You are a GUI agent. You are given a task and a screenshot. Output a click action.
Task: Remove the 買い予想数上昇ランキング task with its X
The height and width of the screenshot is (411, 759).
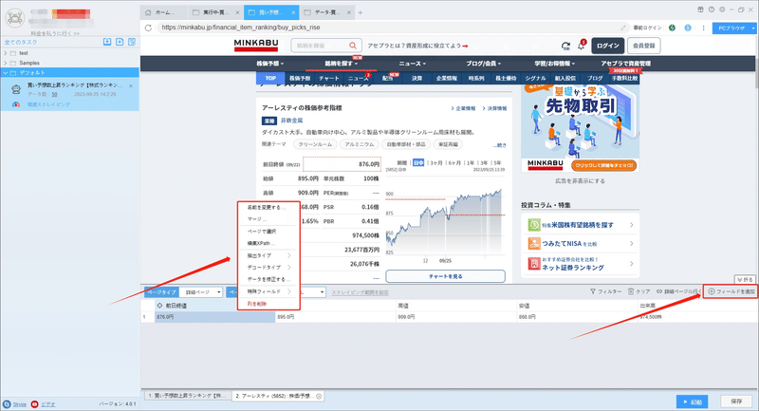coord(131,86)
